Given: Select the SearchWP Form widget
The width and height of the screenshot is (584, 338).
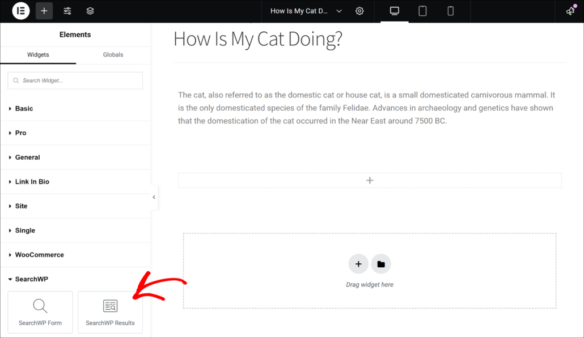Looking at the screenshot, I should tap(40, 313).
